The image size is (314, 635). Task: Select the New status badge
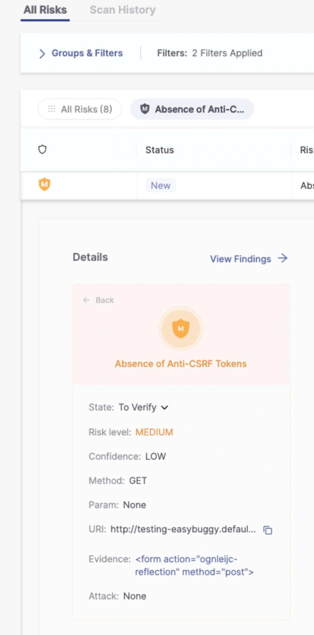click(x=160, y=185)
